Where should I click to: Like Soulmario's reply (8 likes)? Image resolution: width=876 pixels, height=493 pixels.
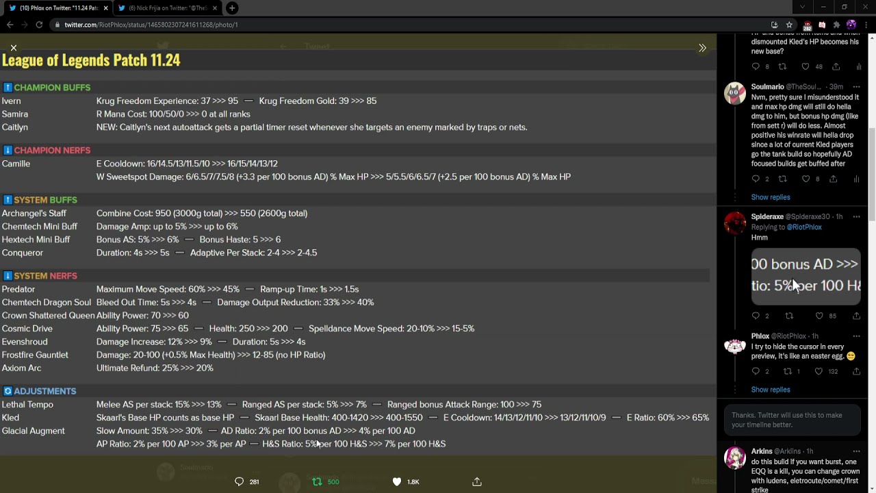tap(806, 179)
